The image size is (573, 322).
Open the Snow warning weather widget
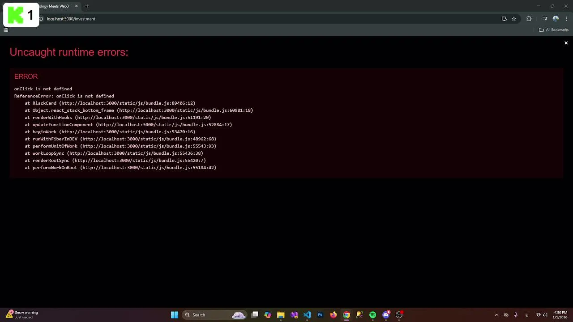(x=22, y=315)
